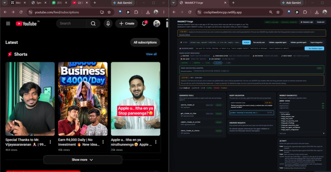Open the YouTube hamburger guide menu
The height and width of the screenshot is (172, 331).
click(x=8, y=24)
